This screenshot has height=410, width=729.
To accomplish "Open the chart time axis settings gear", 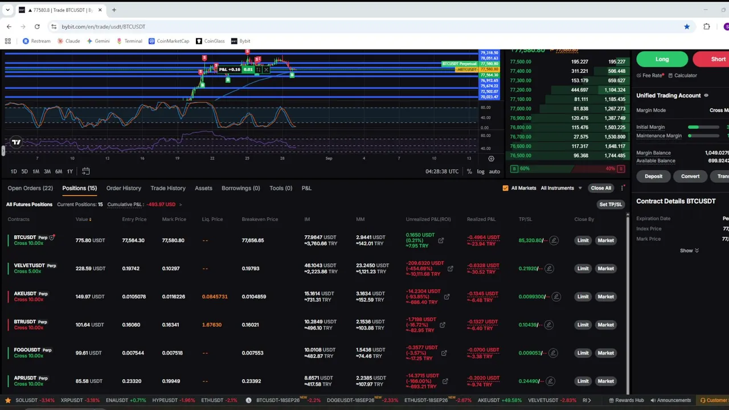I will click(491, 159).
